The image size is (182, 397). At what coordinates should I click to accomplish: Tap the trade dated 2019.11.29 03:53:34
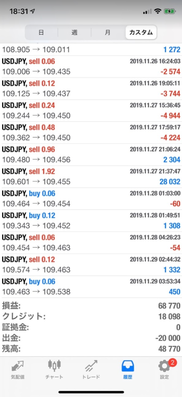click(x=91, y=287)
